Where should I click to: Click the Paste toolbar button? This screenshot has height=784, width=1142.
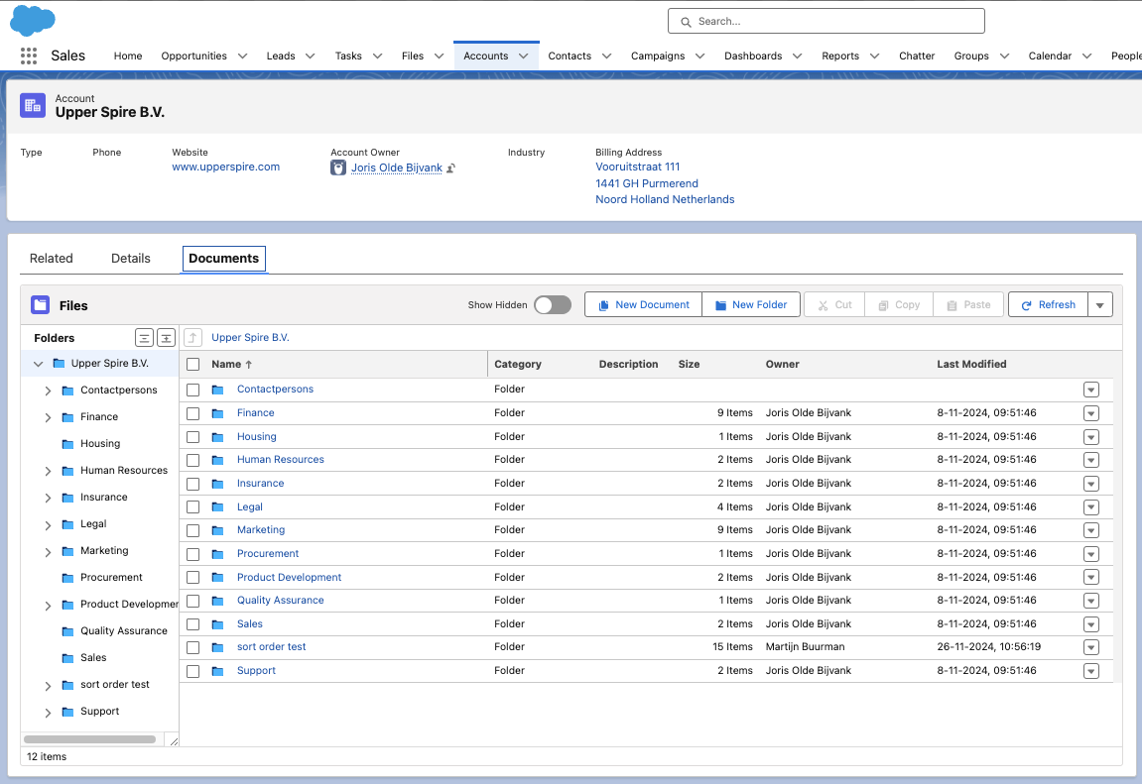coord(968,304)
